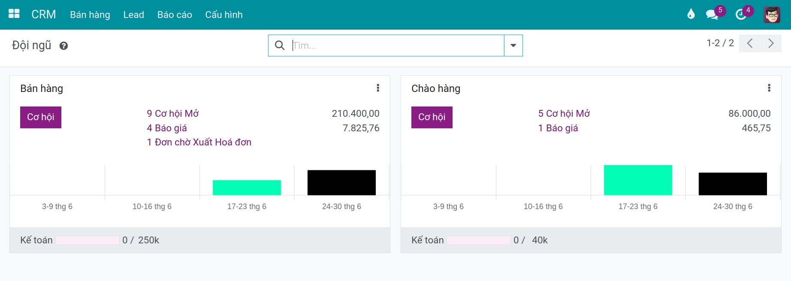The height and width of the screenshot is (281, 791).
Task: Open the Báo cáo menu
Action: click(x=175, y=15)
